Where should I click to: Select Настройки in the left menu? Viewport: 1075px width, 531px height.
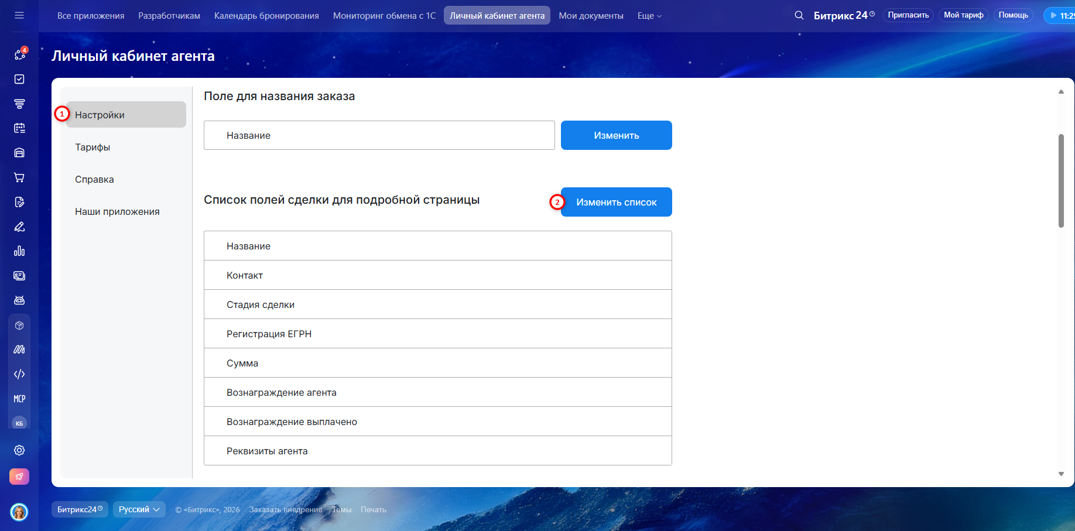[x=126, y=115]
